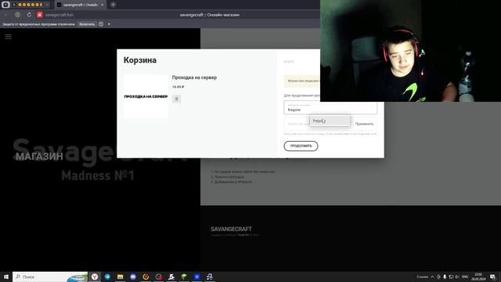Open Yandex Browser from the taskbar
Viewport: 501px width, 282px height.
click(95, 277)
